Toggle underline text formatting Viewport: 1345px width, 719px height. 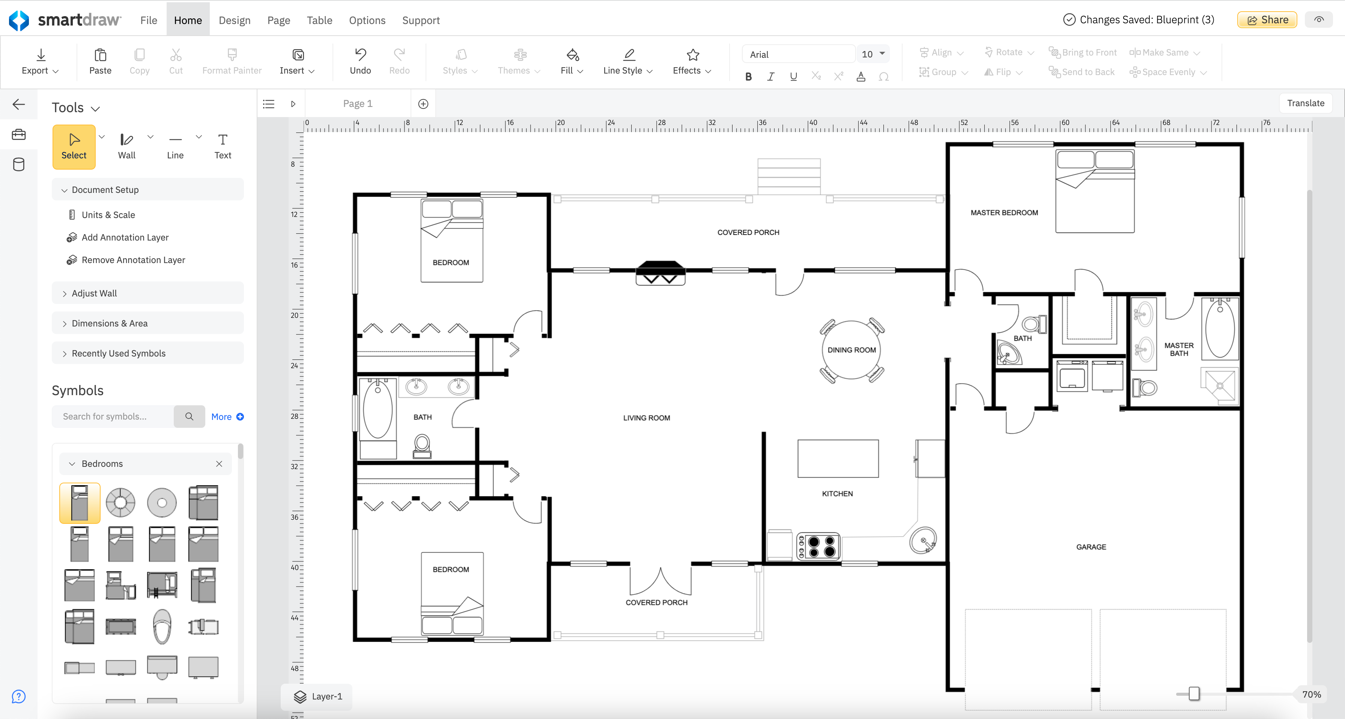[793, 76]
